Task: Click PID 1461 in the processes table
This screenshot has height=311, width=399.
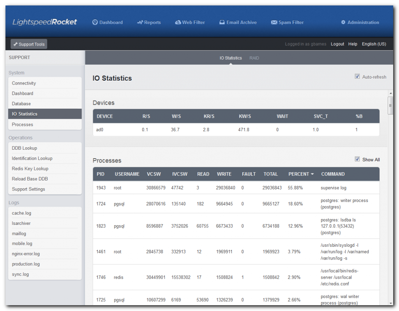Action: pos(101,252)
